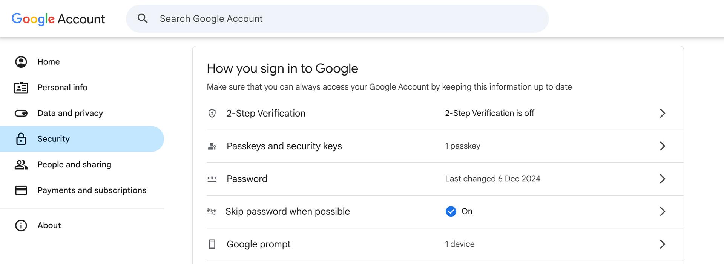Click the Google Account logo
This screenshot has height=264, width=724.
pos(58,18)
